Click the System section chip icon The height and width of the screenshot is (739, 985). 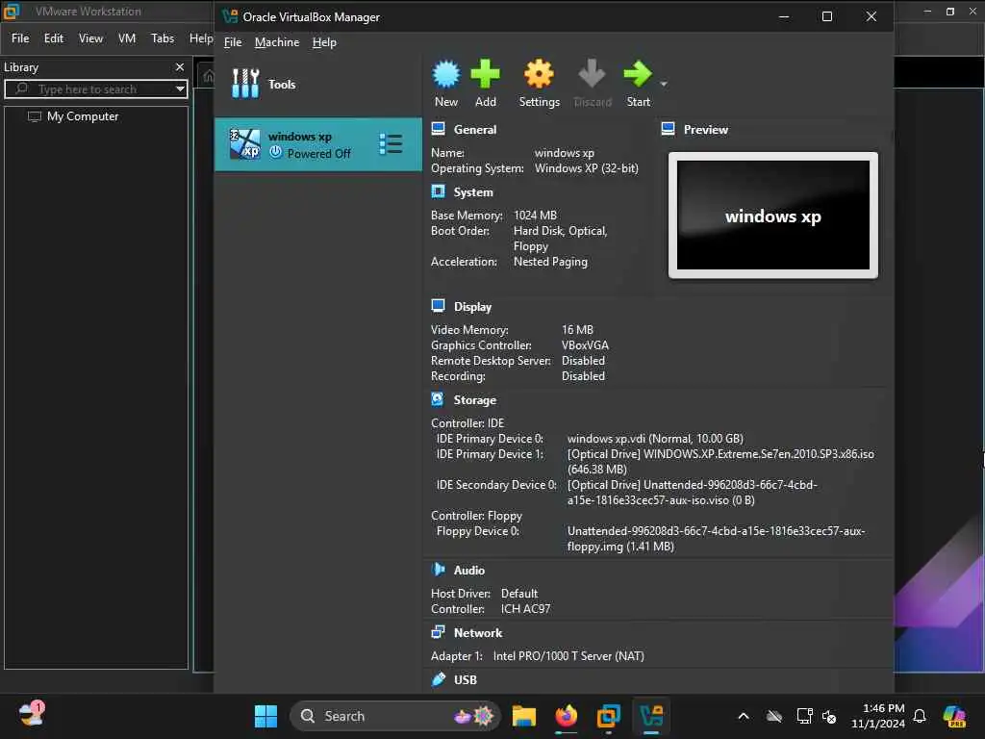[x=438, y=191]
